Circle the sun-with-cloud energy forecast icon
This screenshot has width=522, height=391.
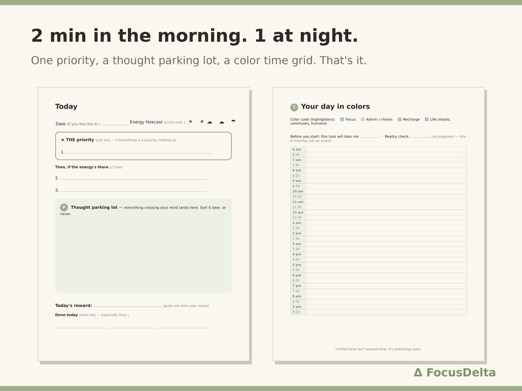click(x=206, y=122)
